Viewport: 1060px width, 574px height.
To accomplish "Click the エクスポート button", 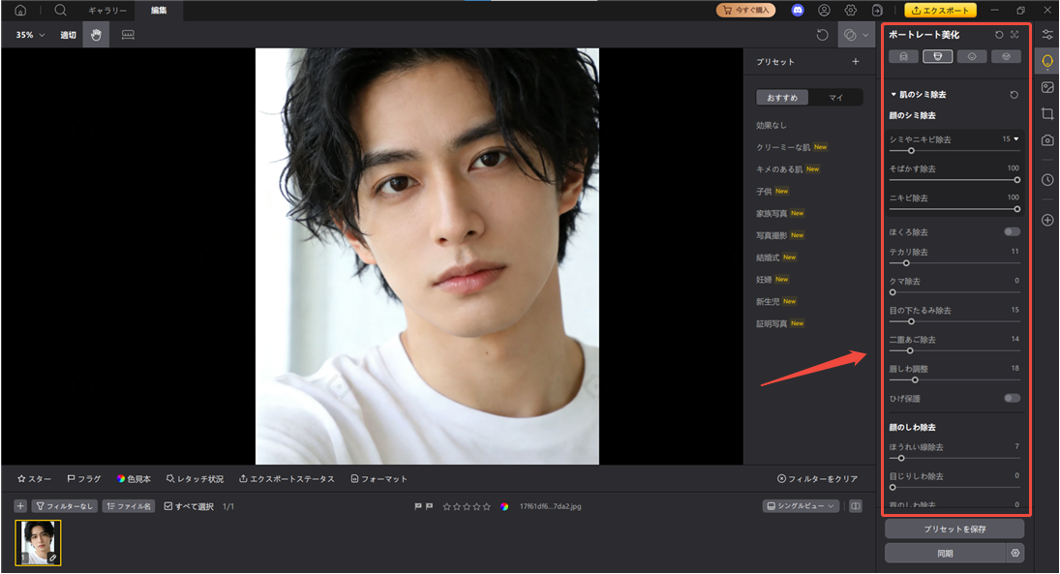I will pyautogui.click(x=940, y=10).
